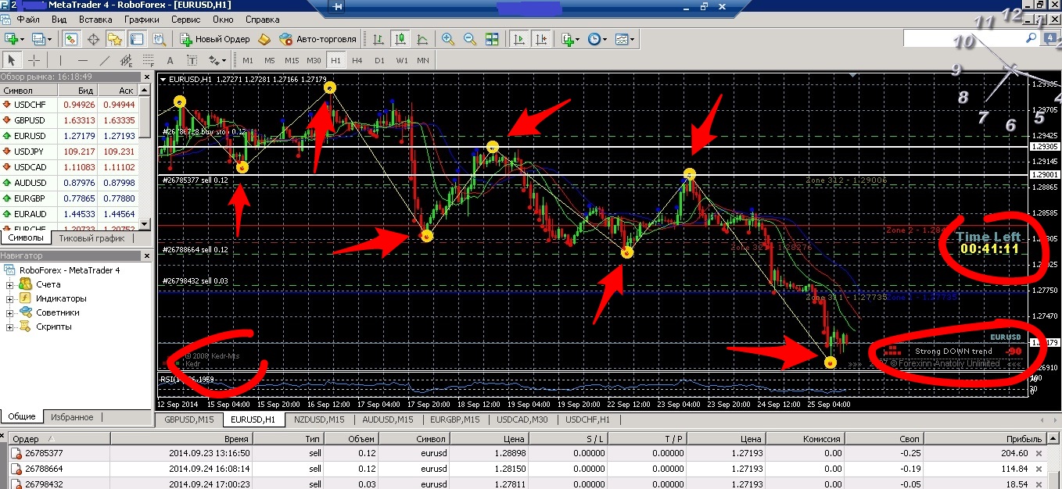Click the Новый Ордер button

(214, 39)
